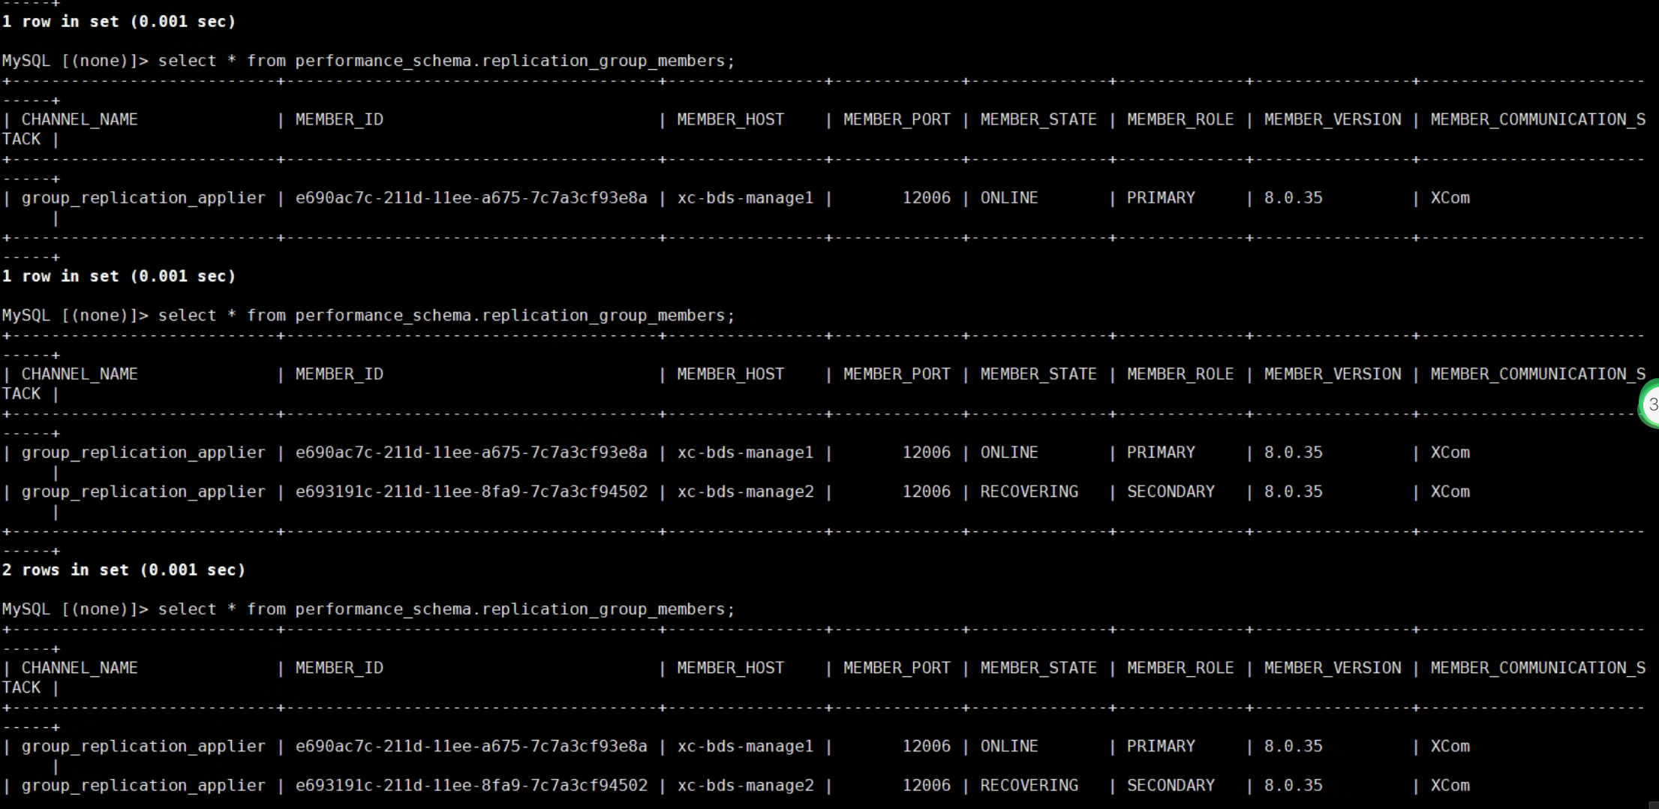1659x809 pixels.
Task: Click MEMBER_ROLE header in the last table
Action: tap(1180, 667)
